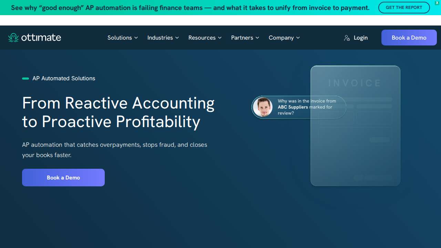Expand the Solutions dropdown chevron
441x248 pixels.
(136, 38)
